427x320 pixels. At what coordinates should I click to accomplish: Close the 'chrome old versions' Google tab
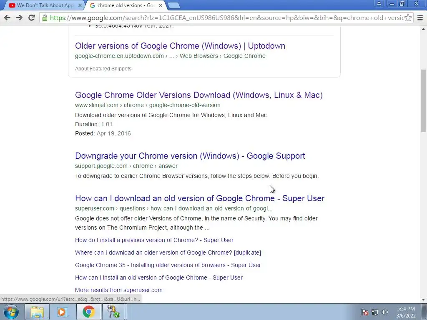pyautogui.click(x=161, y=5)
